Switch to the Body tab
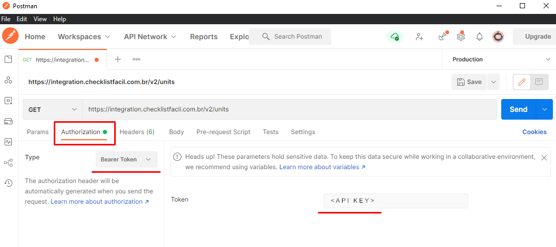This screenshot has width=556, height=247. tap(176, 131)
